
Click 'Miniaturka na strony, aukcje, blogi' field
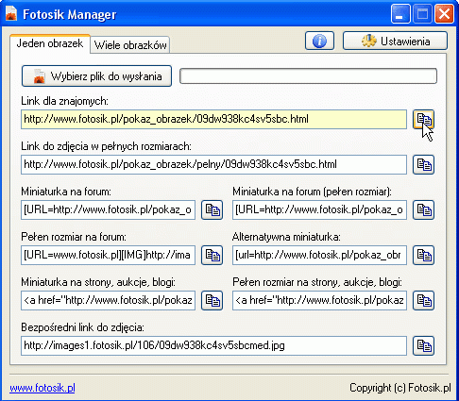[108, 300]
